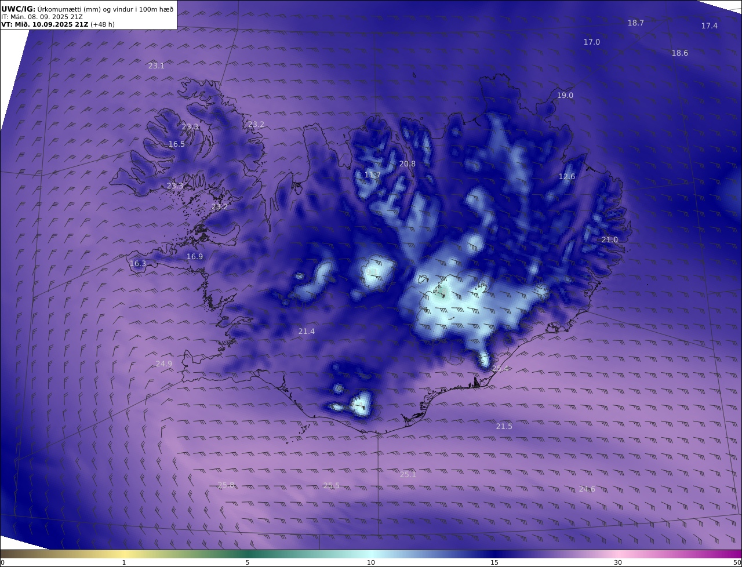Select the 18.6 value label
Image resolution: width=742 pixels, height=567 pixels.
(x=680, y=53)
